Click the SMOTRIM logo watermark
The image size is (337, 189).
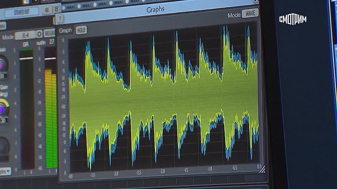[x=293, y=20]
